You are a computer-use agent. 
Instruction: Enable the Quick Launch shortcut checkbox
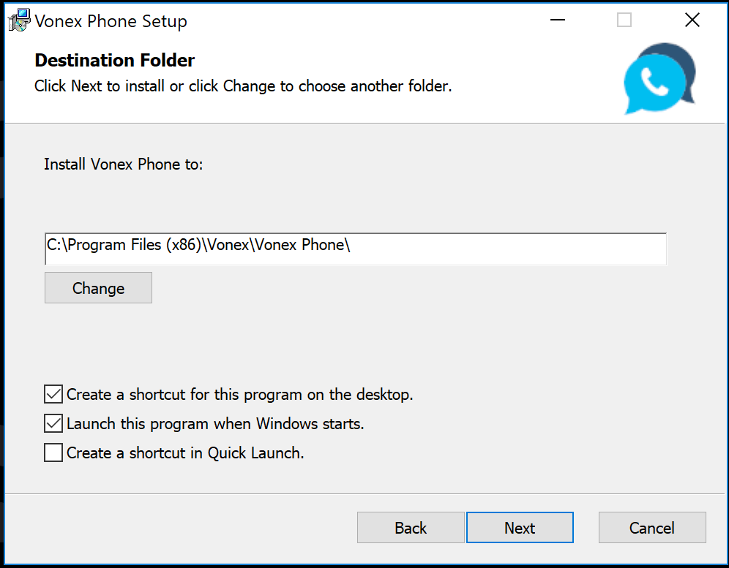pyautogui.click(x=53, y=452)
